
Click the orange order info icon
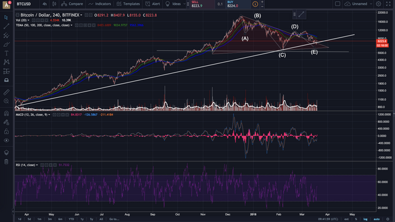255,4
